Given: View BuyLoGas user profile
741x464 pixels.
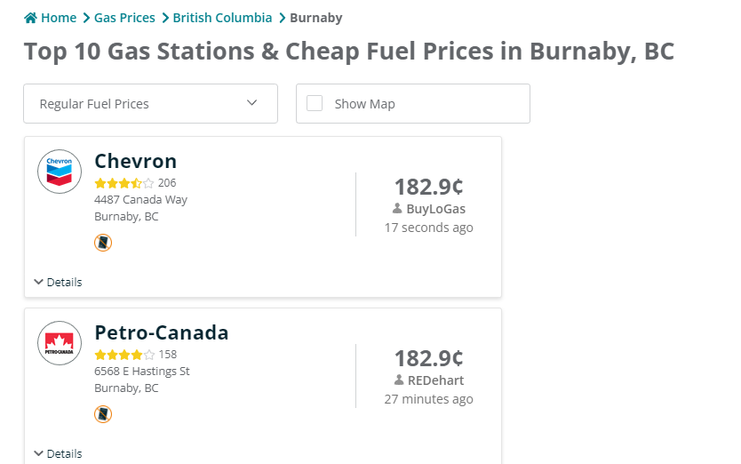Looking at the screenshot, I should point(435,209).
